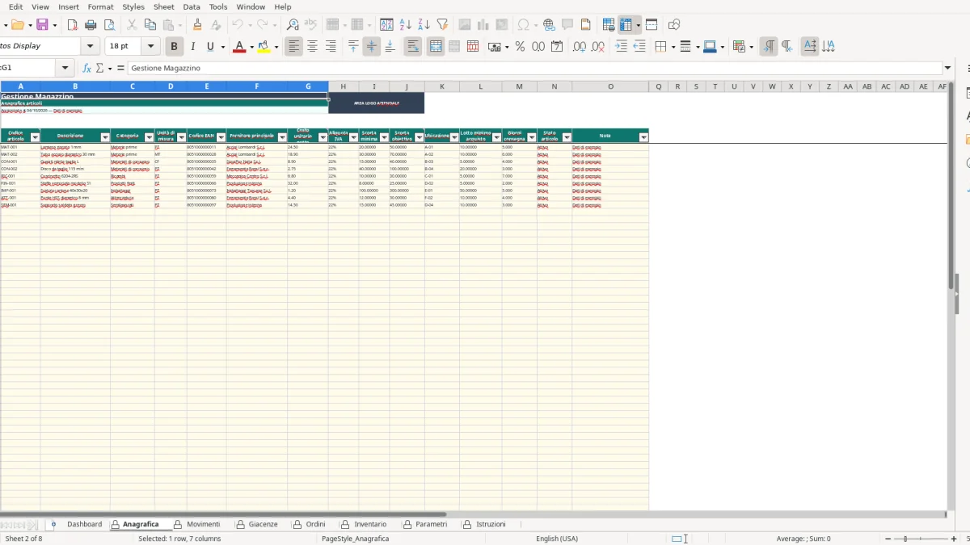This screenshot has height=545, width=970.
Task: Toggle freeze rows and columns
Action: (x=626, y=25)
